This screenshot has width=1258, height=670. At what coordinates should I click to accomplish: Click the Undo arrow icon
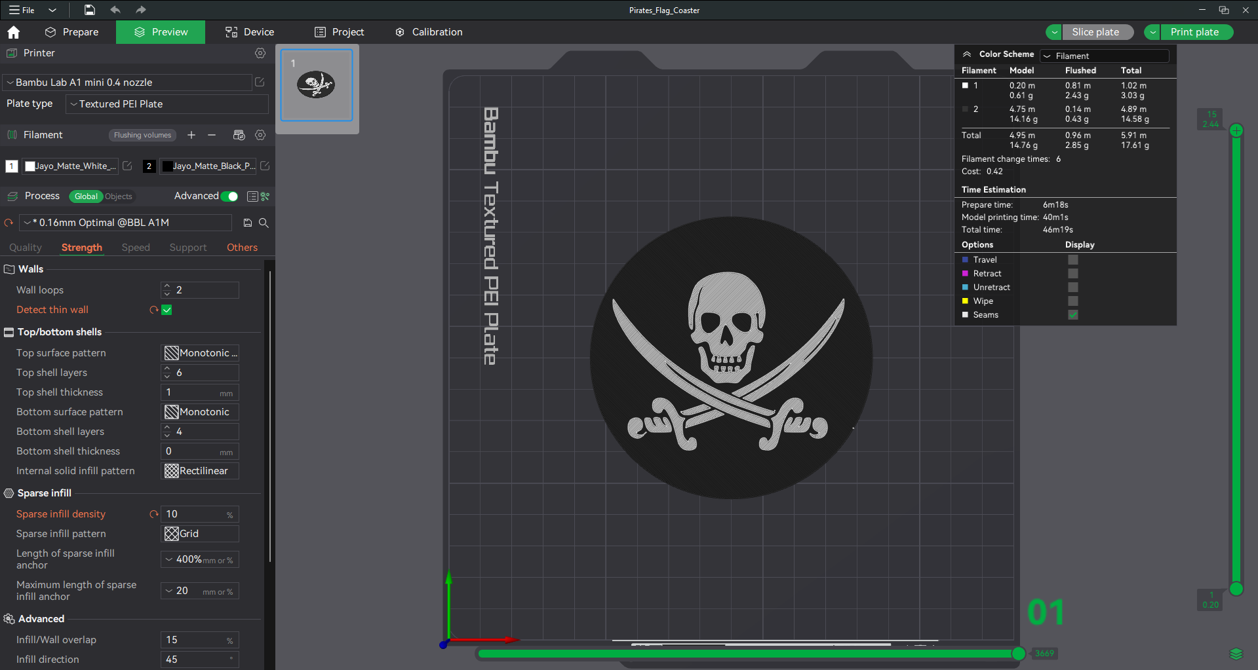115,10
